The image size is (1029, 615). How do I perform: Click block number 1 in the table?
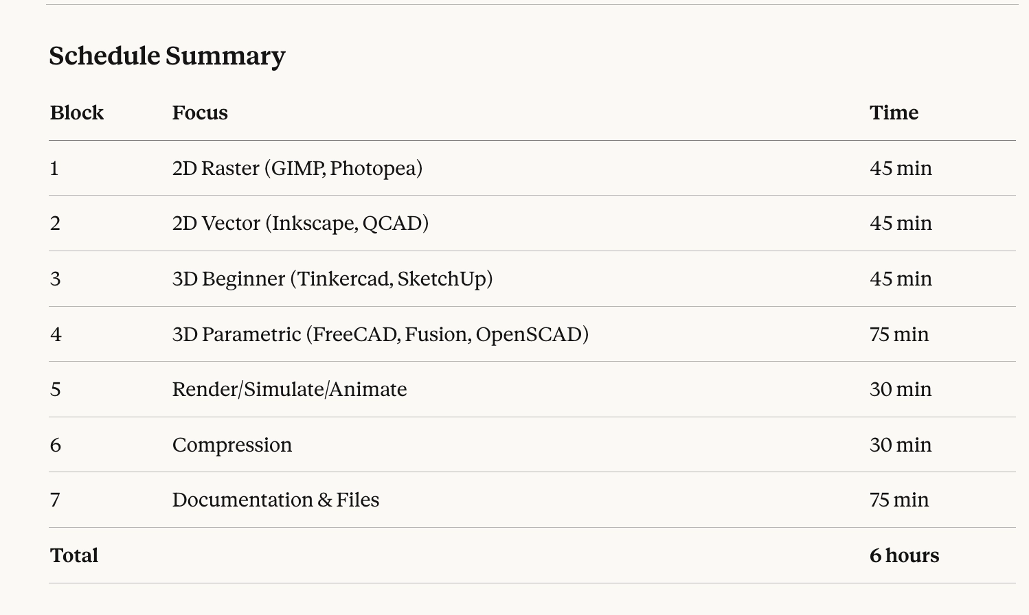point(54,168)
